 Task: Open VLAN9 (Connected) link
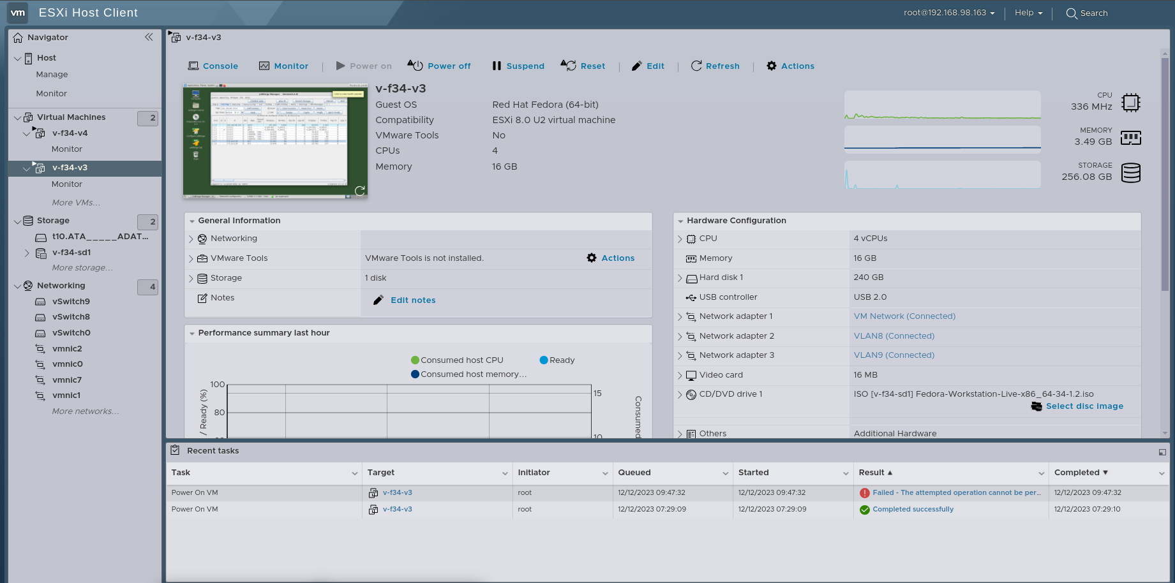[x=894, y=355]
